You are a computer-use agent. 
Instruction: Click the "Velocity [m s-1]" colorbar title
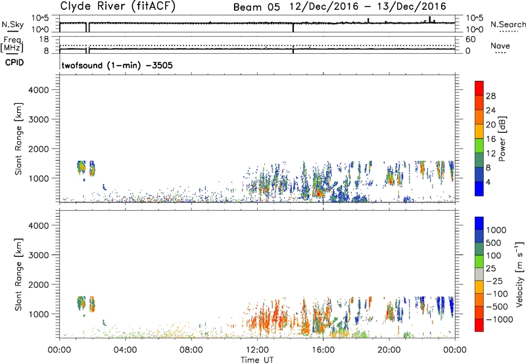pyautogui.click(x=519, y=274)
